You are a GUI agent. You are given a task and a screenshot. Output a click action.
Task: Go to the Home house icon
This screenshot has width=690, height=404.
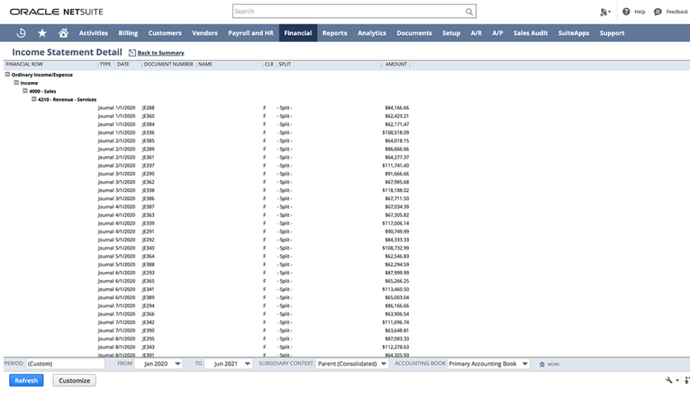click(63, 33)
